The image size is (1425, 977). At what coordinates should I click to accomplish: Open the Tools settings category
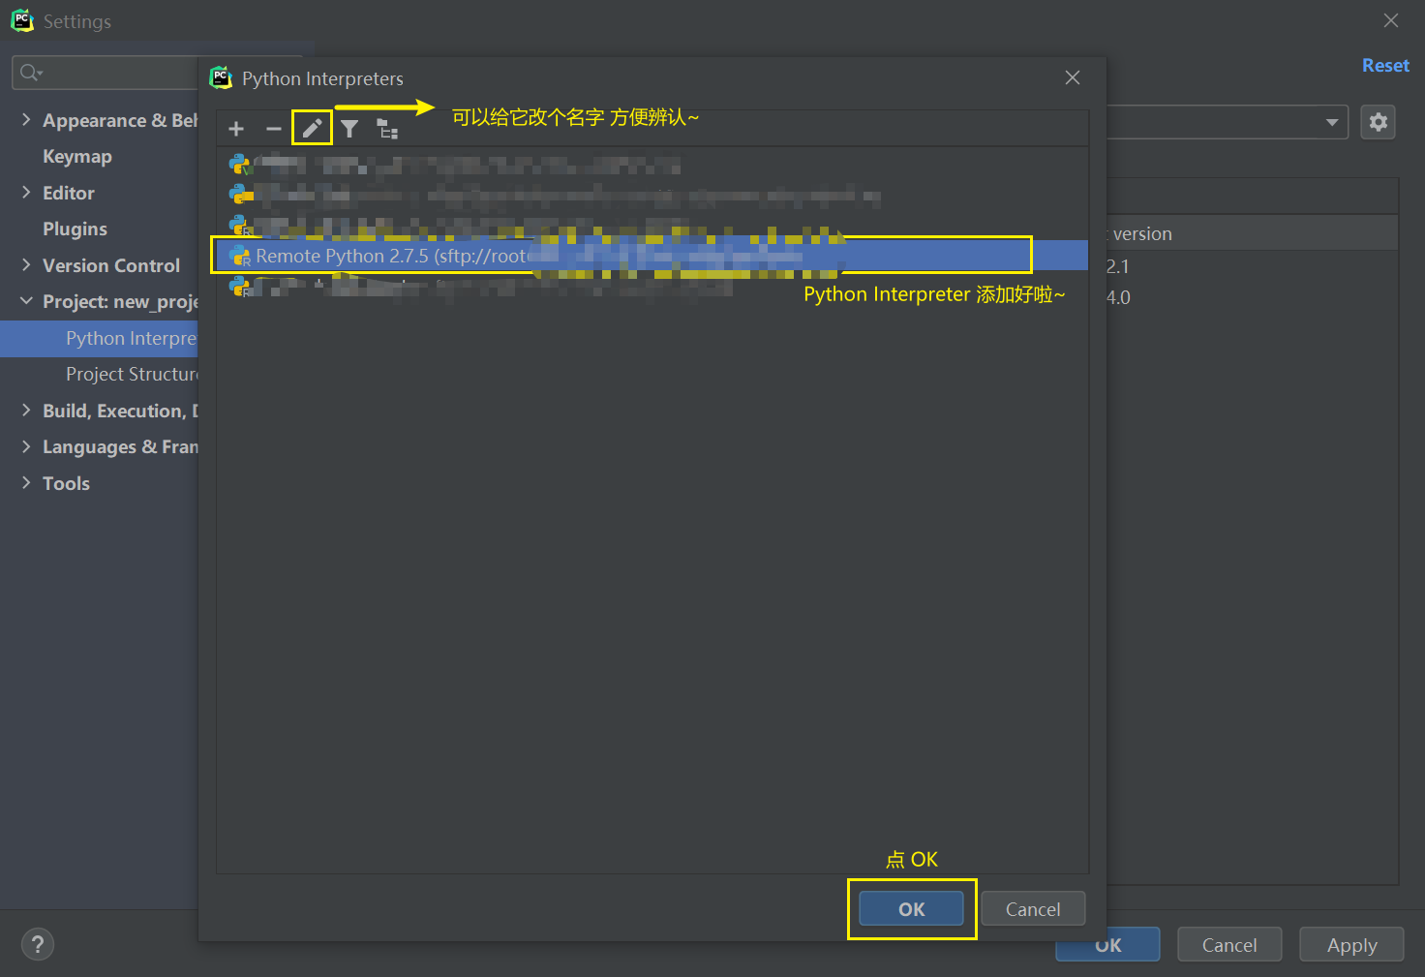[66, 483]
